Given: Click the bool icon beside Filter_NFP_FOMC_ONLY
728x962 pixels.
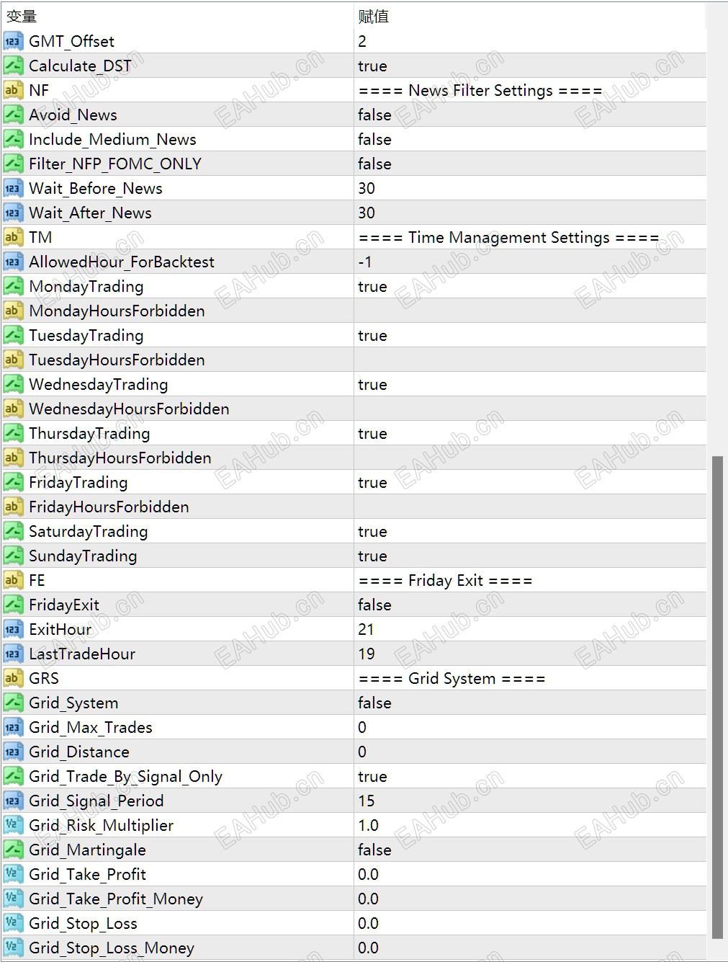Looking at the screenshot, I should tap(13, 164).
